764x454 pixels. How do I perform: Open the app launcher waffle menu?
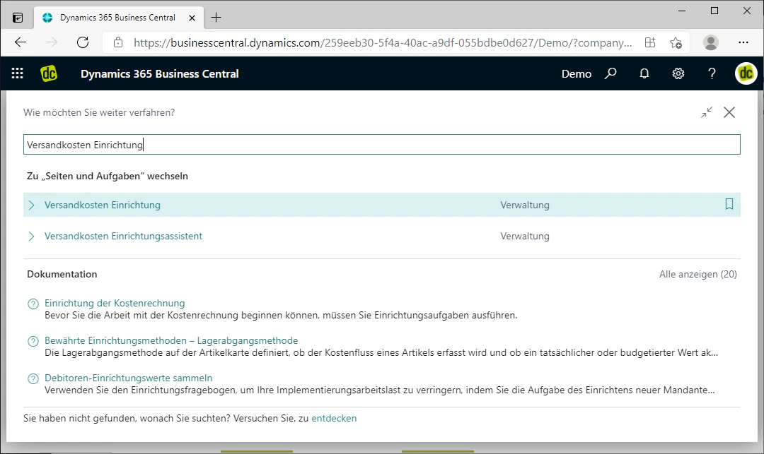tap(18, 73)
